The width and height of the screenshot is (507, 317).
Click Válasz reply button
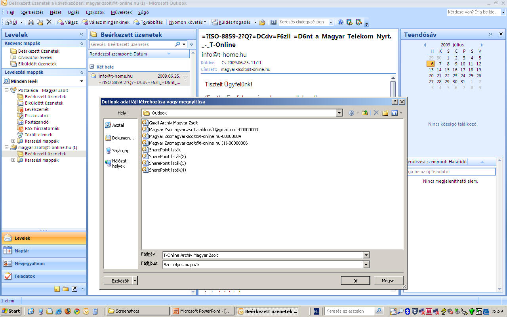coord(68,22)
